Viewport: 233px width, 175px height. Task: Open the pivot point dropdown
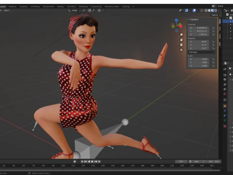(x=85, y=10)
